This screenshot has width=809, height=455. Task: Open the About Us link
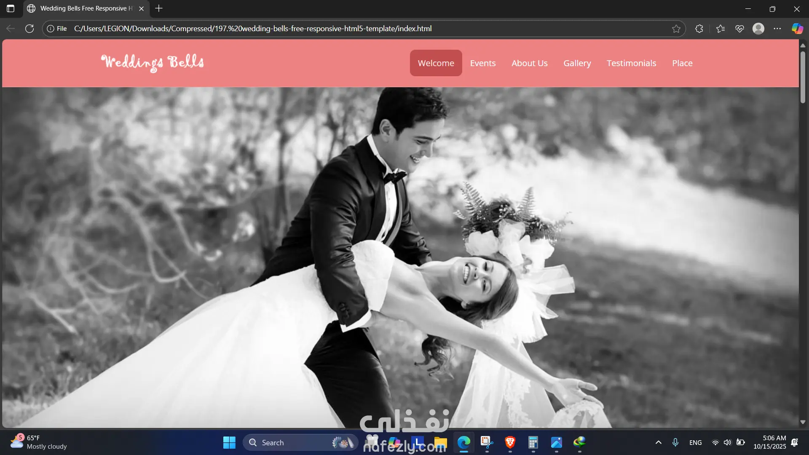(530, 63)
